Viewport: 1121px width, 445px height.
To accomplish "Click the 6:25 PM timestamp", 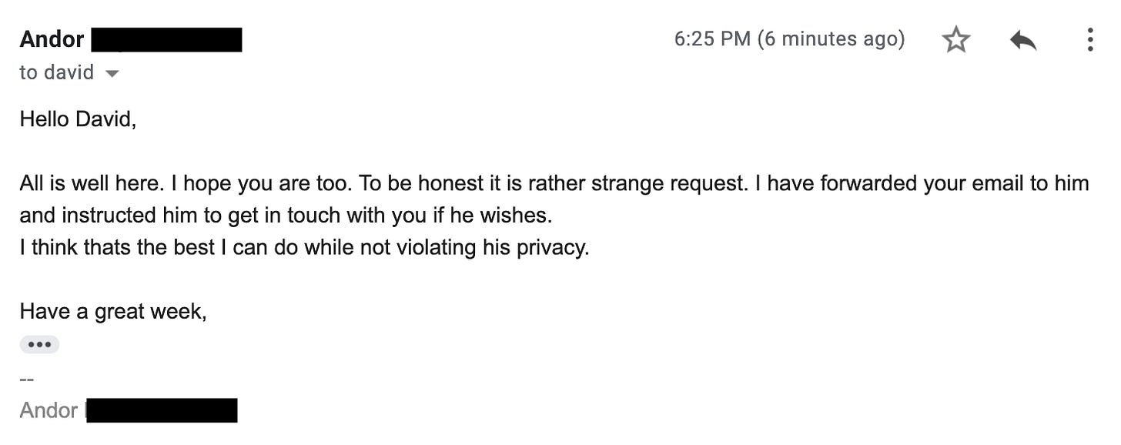I will tap(712, 38).
